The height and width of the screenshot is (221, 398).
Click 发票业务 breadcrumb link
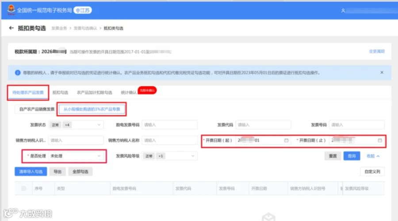59,28
